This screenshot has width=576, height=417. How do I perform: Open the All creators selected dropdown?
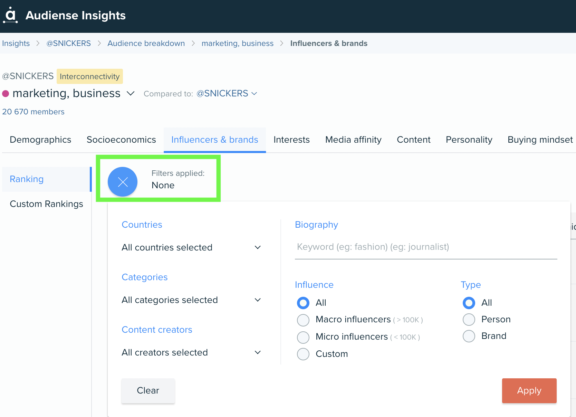(191, 352)
